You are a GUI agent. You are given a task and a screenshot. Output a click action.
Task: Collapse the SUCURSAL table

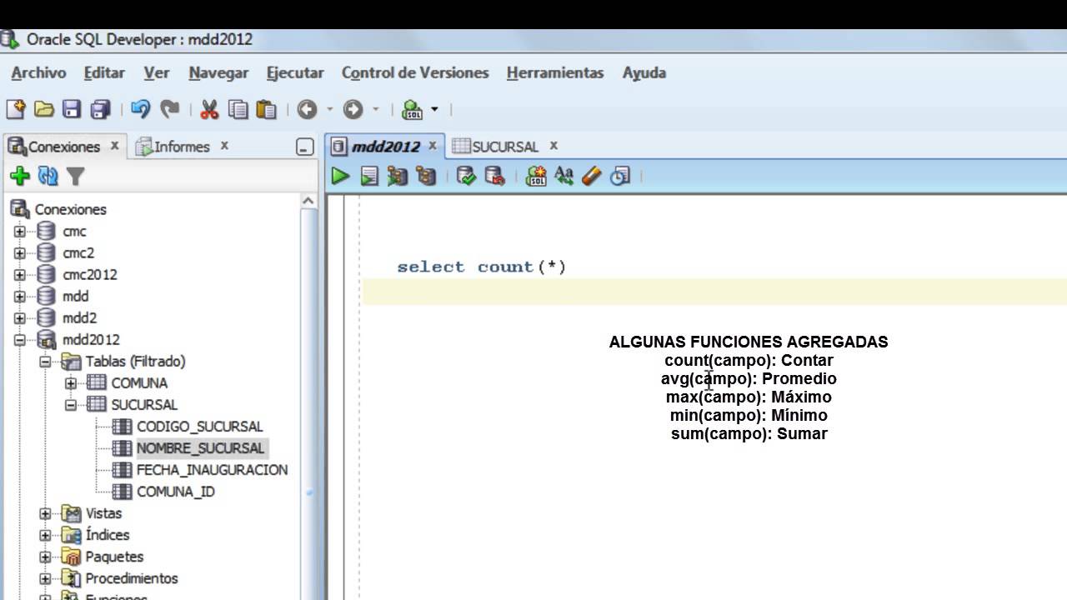click(x=71, y=405)
